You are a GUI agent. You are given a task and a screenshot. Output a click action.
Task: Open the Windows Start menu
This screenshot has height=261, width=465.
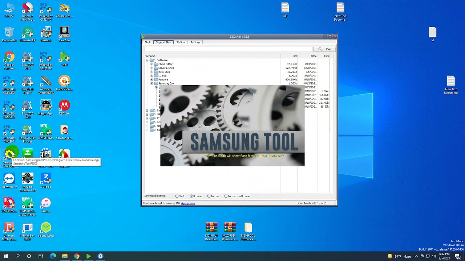click(x=6, y=256)
